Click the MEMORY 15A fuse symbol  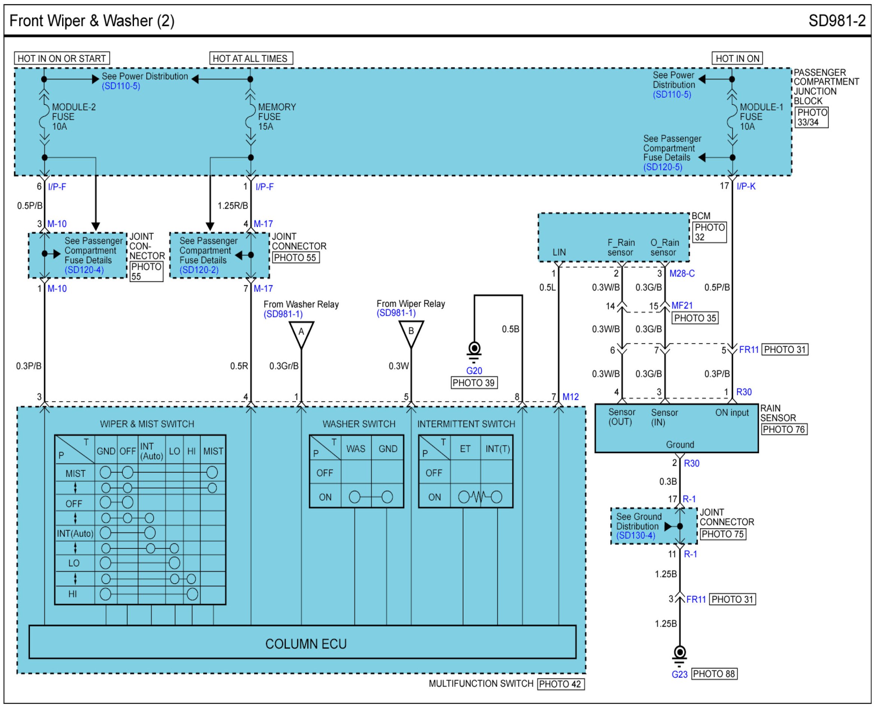tap(250, 117)
